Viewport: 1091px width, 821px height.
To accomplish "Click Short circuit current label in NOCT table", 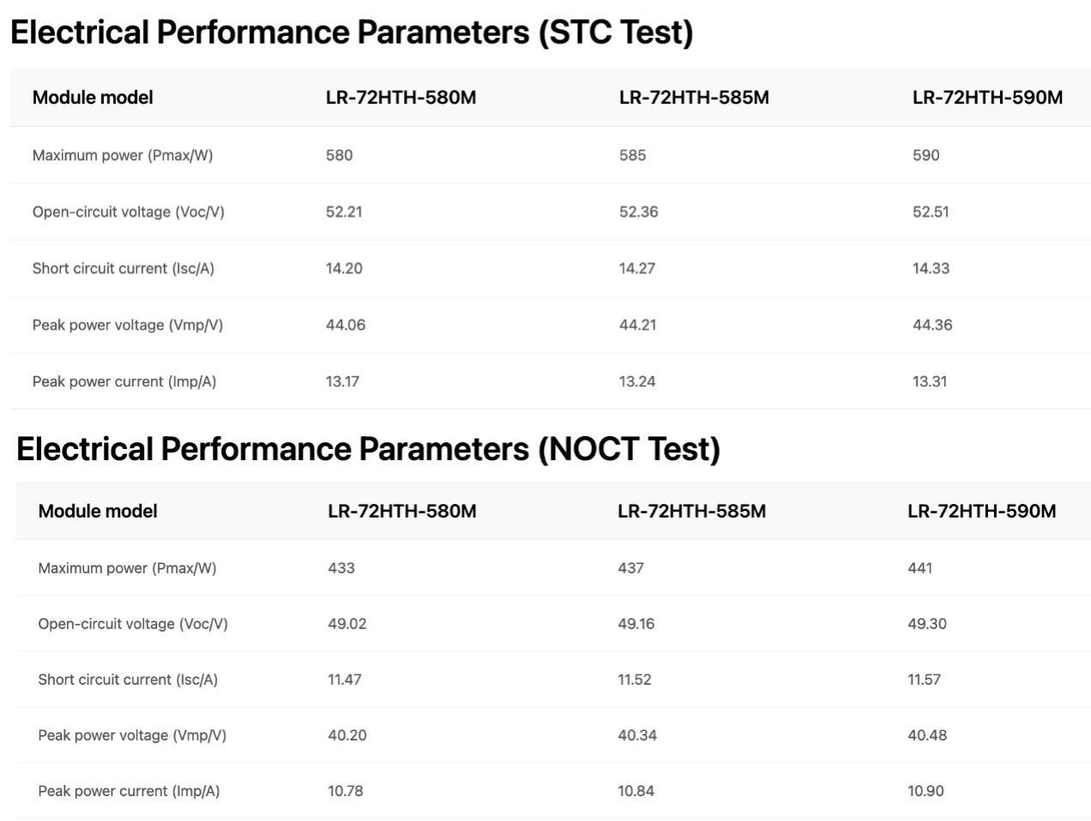I will (x=128, y=680).
